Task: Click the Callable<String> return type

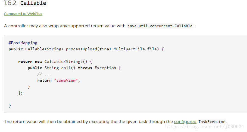Action: [x=44, y=49]
